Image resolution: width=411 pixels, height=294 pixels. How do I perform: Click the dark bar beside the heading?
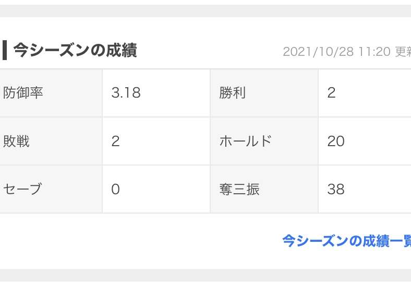[5, 50]
